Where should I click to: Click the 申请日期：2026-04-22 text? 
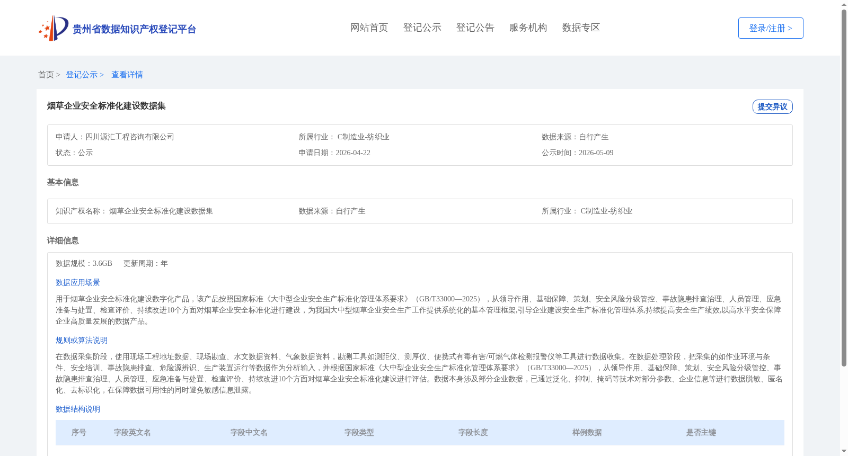tap(334, 153)
